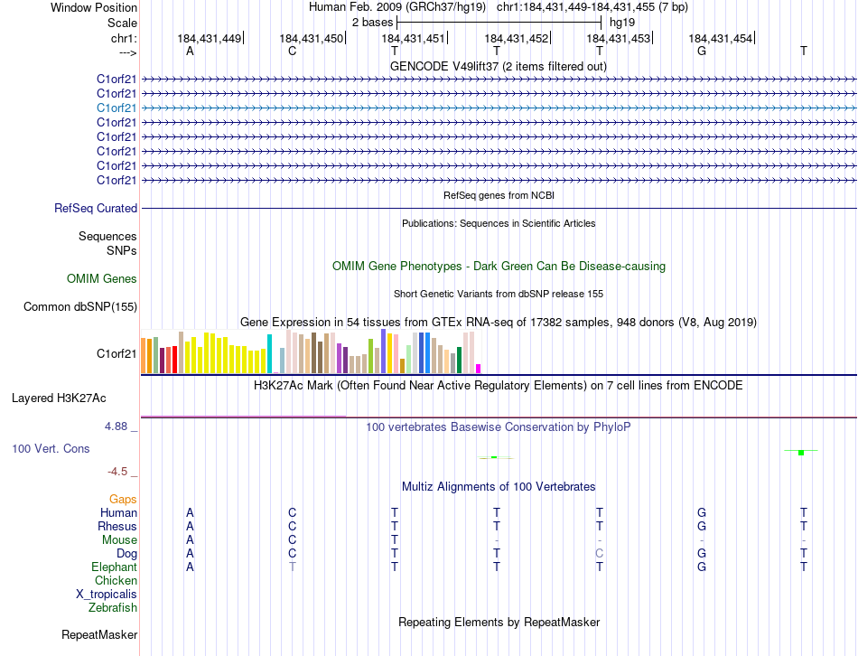Click the Gaps label in Multiz track

[x=123, y=499]
